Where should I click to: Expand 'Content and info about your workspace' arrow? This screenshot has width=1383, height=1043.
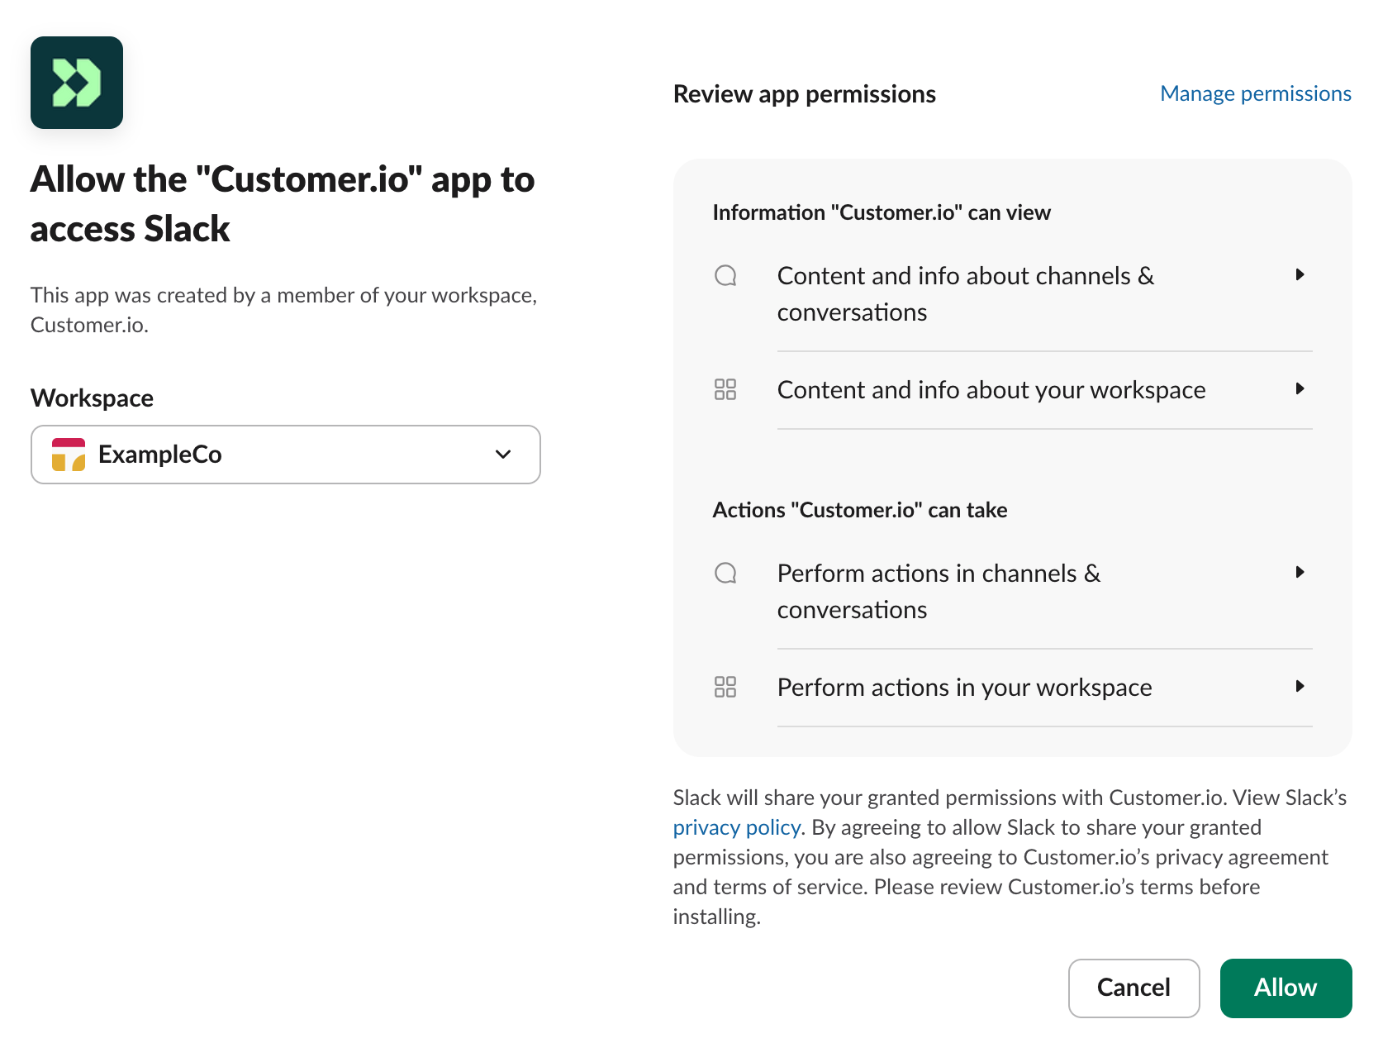pos(1300,388)
